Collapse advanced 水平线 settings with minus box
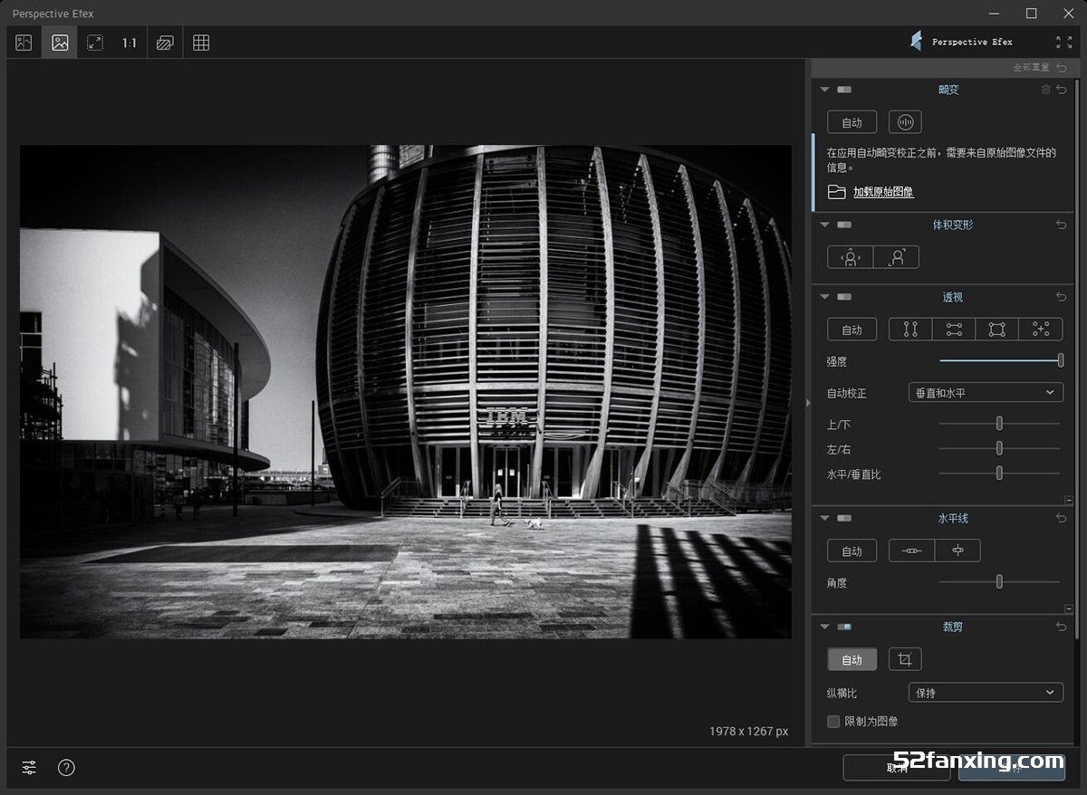Image resolution: width=1087 pixels, height=795 pixels. [x=1069, y=609]
